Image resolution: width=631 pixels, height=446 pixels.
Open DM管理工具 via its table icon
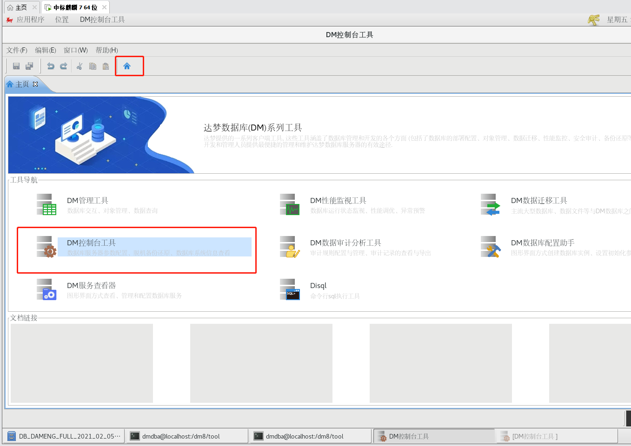[x=46, y=204]
